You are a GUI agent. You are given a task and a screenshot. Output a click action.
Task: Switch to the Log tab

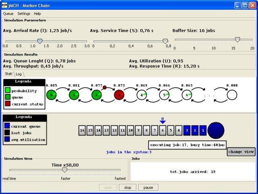19,74
